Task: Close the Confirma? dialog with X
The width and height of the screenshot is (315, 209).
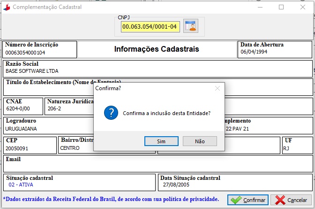Action: pos(217,88)
